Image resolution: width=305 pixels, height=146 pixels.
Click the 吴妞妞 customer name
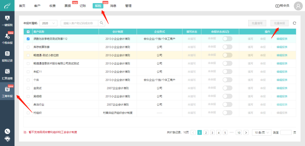tap(38, 96)
